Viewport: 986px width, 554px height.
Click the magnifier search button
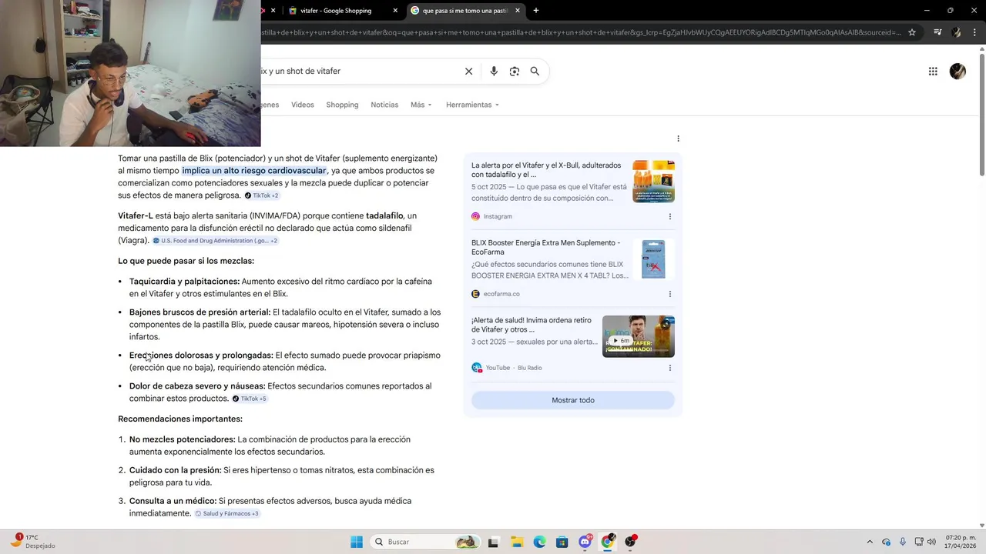click(535, 71)
